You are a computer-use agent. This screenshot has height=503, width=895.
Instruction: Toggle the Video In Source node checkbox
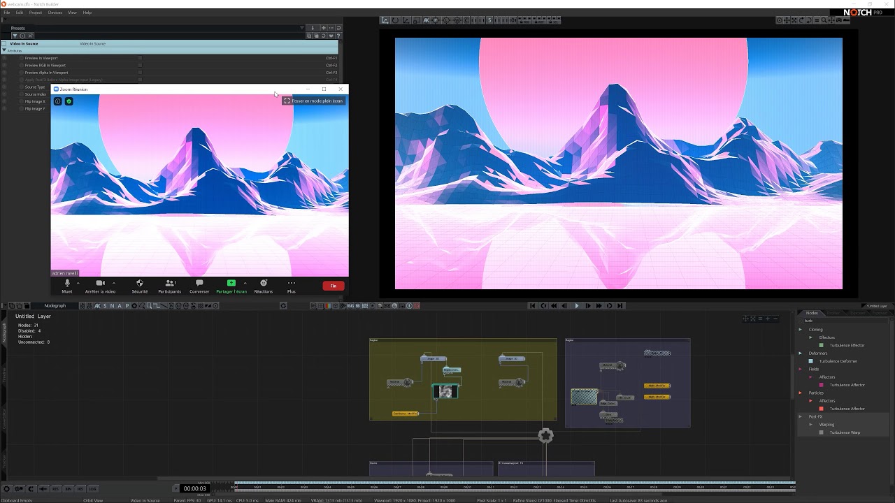4,43
